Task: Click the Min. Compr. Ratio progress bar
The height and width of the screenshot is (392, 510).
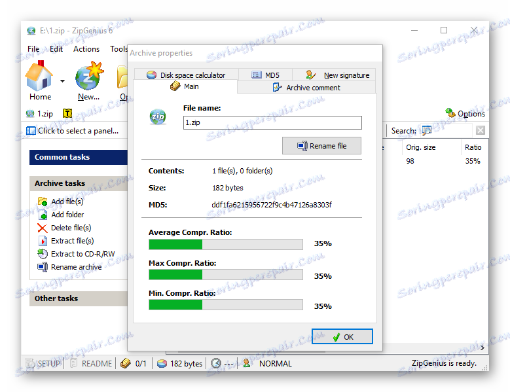Action: click(226, 304)
